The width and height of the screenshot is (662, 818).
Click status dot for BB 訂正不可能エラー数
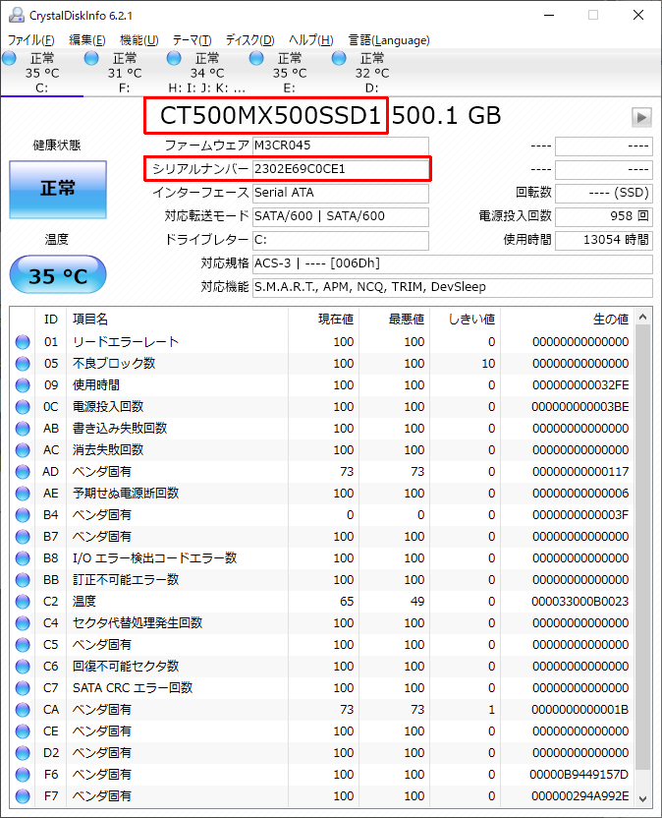click(x=23, y=580)
